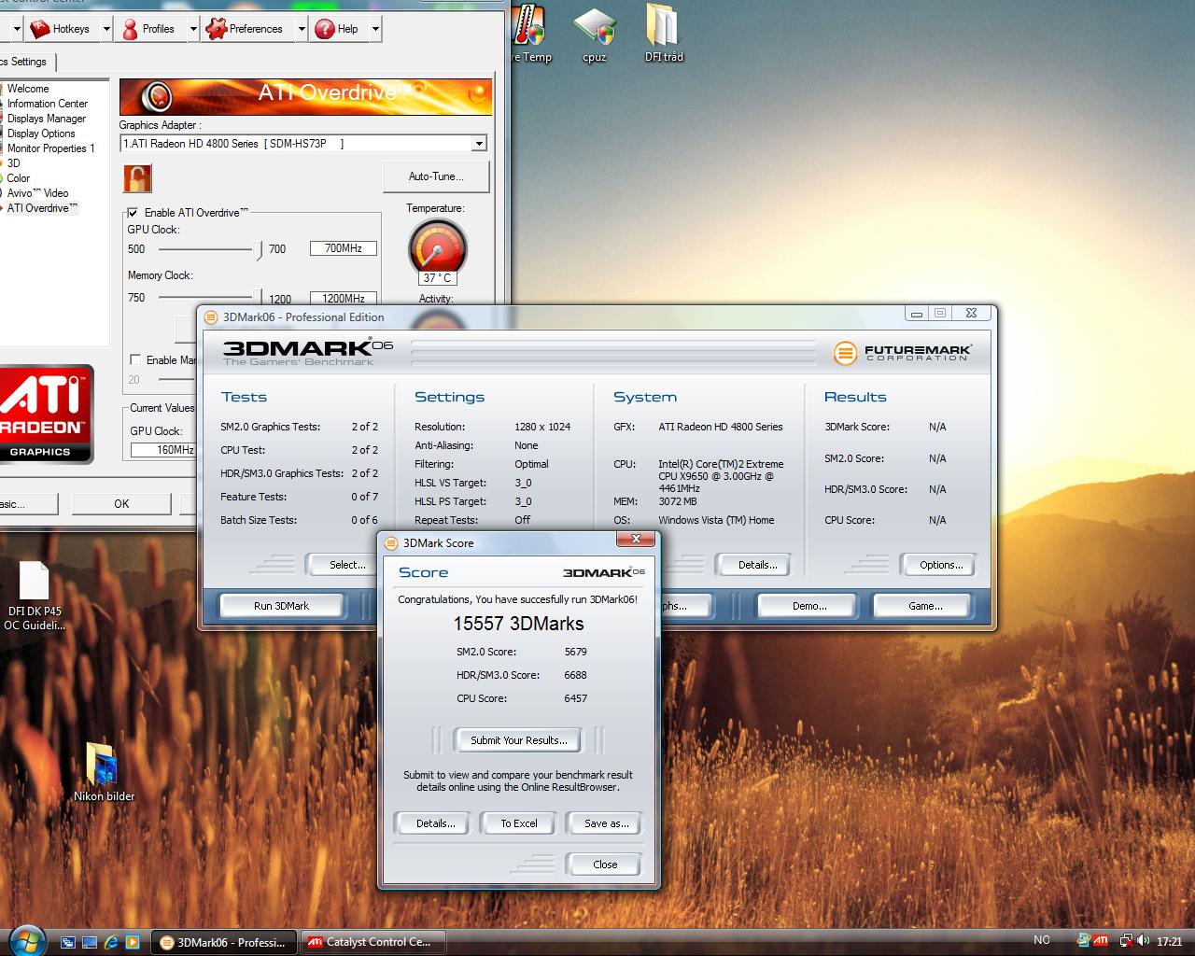Expand the Preferences dropdown arrow
The image size is (1195, 956).
[x=302, y=29]
